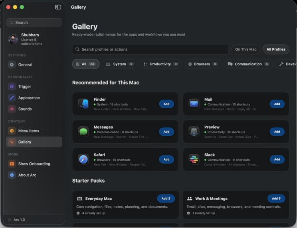
Task: Add the Slack profile
Action: [x=277, y=160]
